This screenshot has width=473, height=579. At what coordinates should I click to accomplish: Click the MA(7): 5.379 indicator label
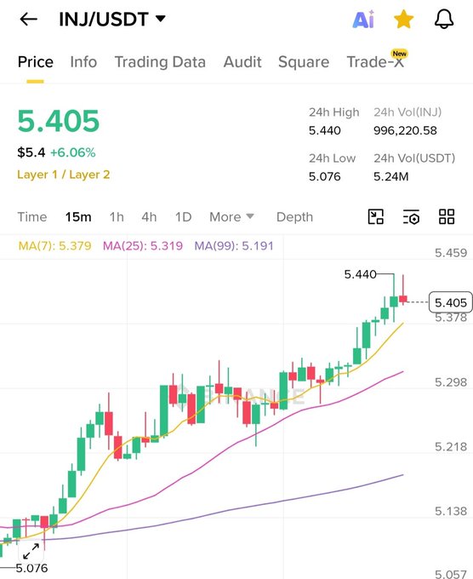pos(54,245)
